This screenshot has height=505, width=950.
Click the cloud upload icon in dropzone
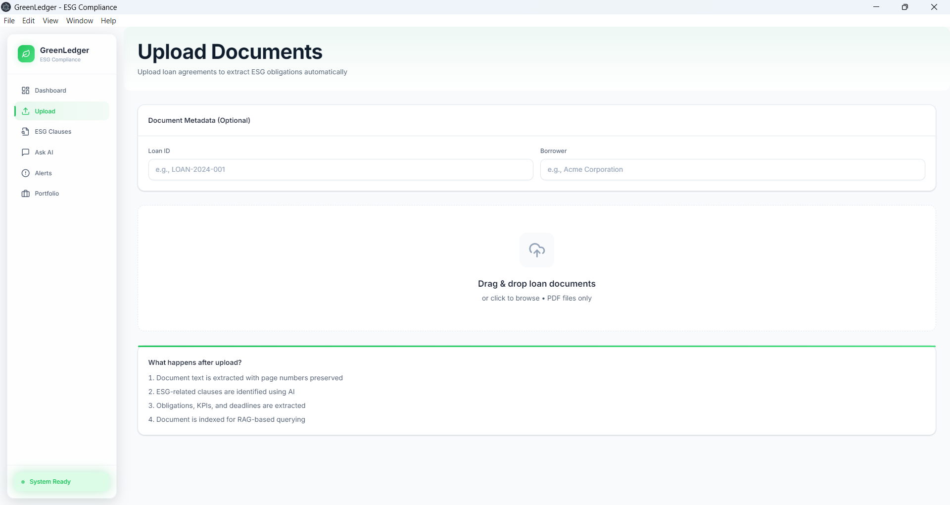(537, 250)
